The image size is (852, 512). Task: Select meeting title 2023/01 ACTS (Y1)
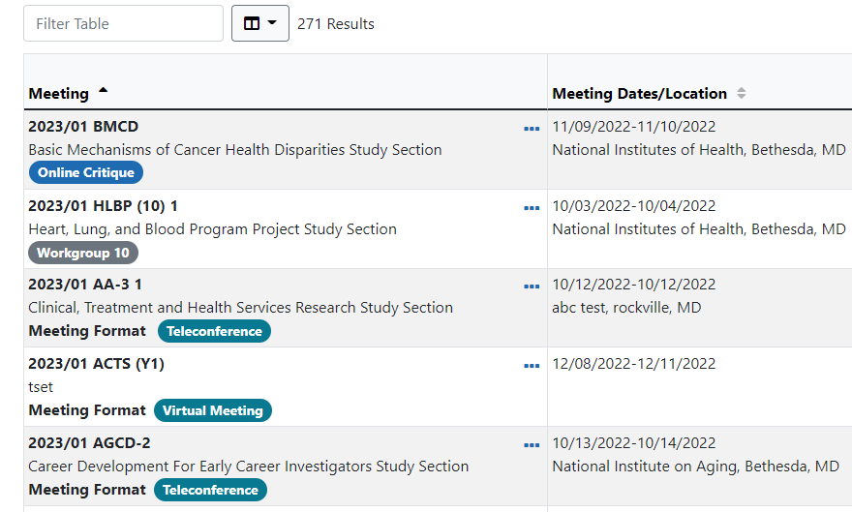pos(96,364)
